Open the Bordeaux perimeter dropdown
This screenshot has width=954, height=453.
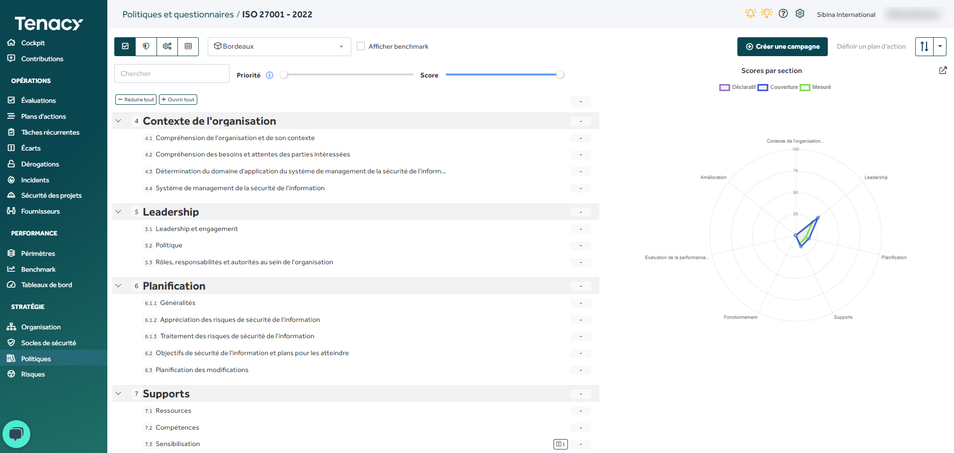(x=279, y=46)
